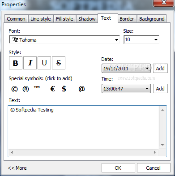Screen dimensions: 175x176
Task: Click the text area's scroll down arrow
Action: tap(162, 145)
